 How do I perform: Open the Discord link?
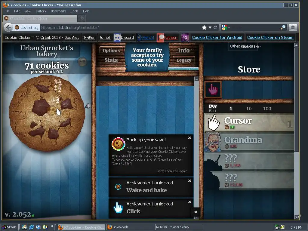[127, 38]
